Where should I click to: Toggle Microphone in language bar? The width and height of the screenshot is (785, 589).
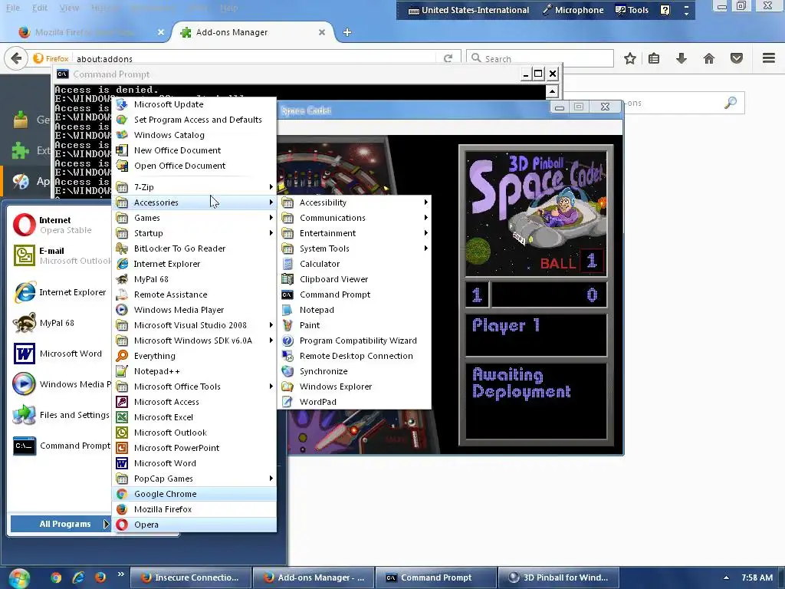573,10
